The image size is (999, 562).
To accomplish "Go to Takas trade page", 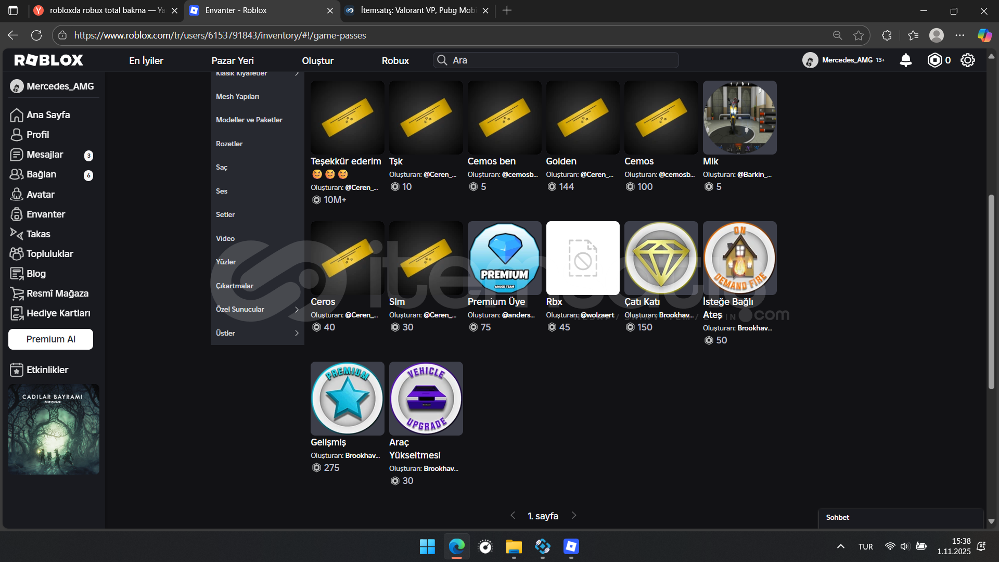I will point(38,234).
